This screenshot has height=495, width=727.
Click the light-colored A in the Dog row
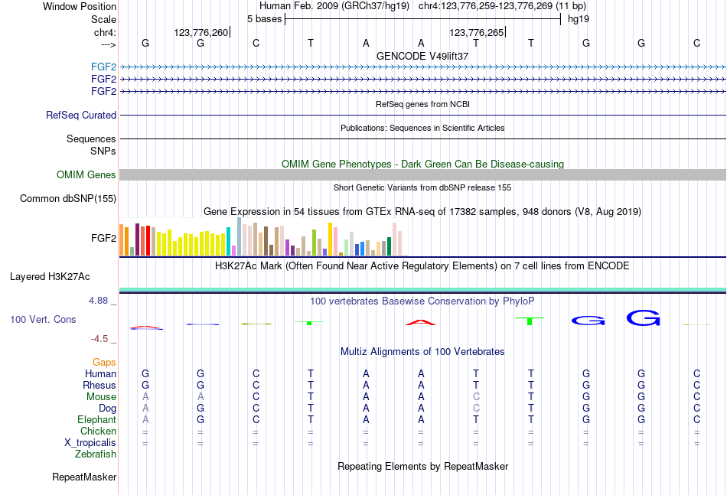[x=145, y=409]
